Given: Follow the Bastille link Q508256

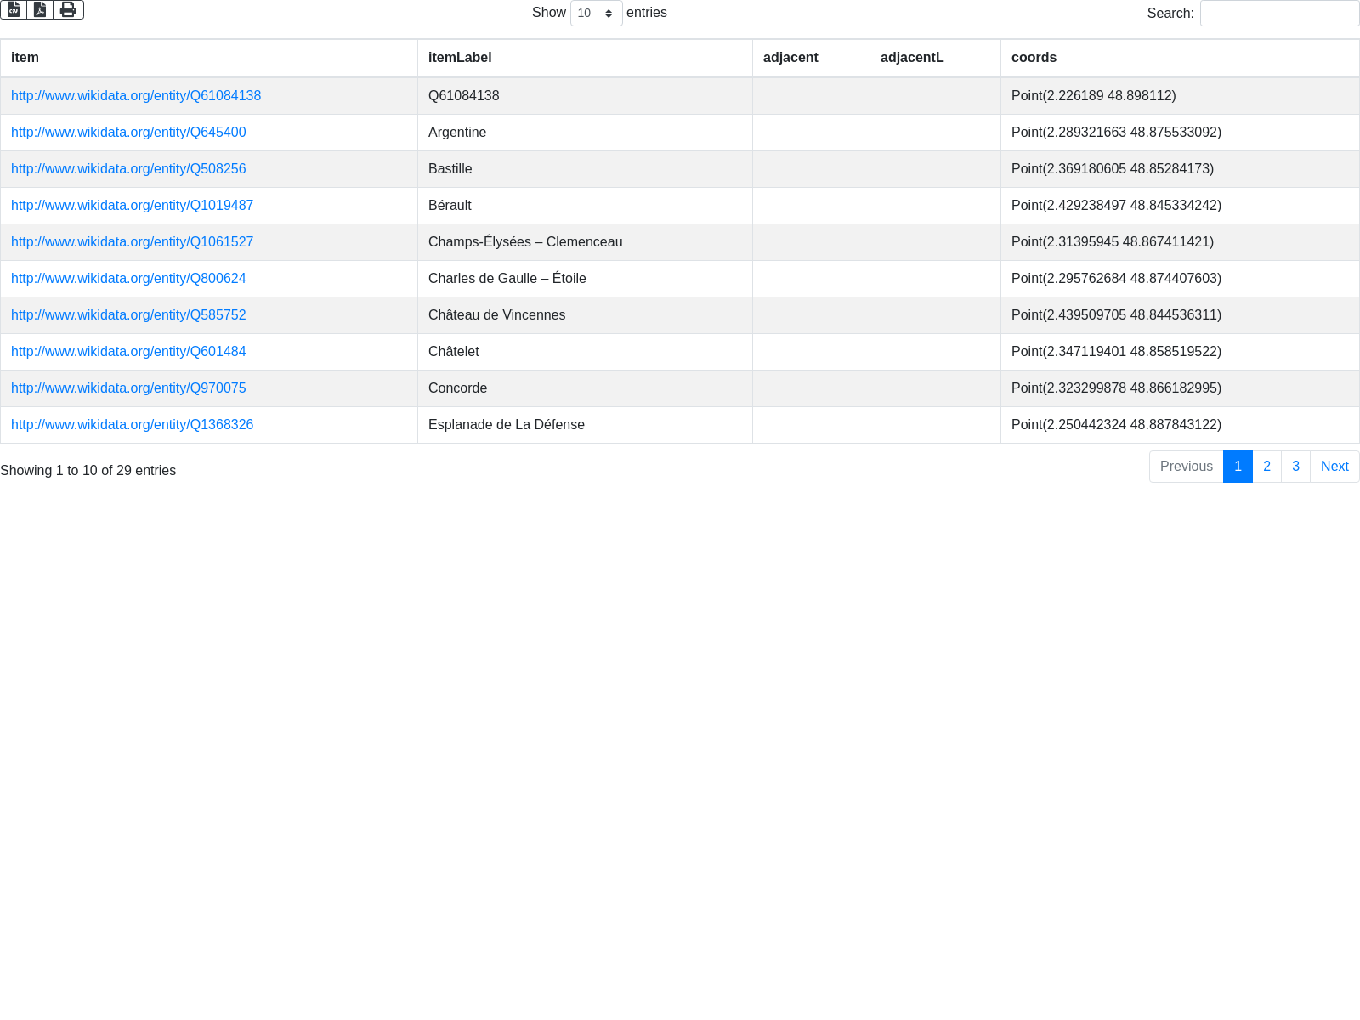Looking at the screenshot, I should tap(128, 169).
